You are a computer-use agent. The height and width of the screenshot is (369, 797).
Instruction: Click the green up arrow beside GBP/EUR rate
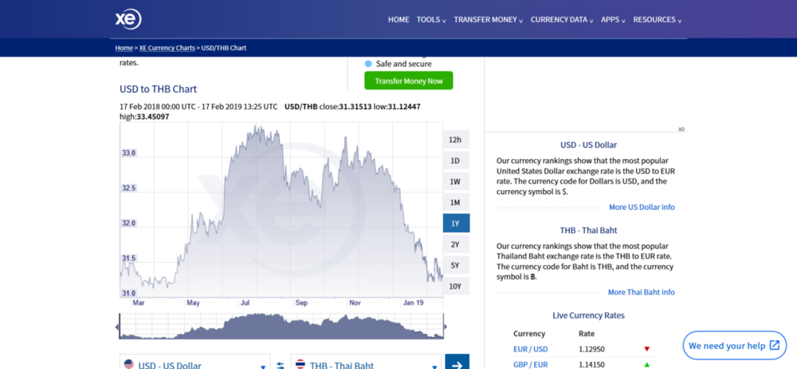[x=646, y=364]
